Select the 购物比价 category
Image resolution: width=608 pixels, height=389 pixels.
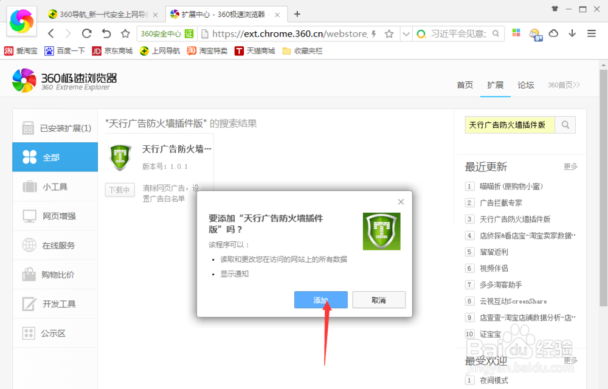tap(55, 275)
